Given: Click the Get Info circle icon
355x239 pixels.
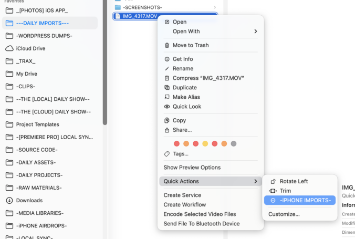Looking at the screenshot, I should click(167, 59).
